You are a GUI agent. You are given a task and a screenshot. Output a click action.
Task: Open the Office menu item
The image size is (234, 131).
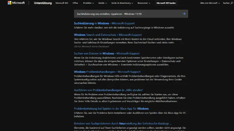(x=75, y=3)
